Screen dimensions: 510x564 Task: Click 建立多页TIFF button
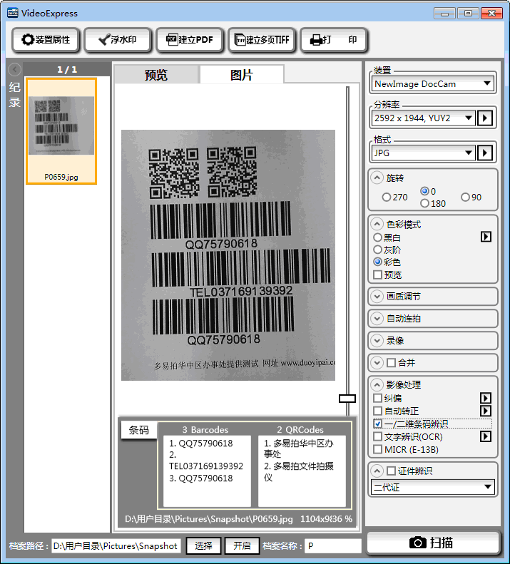click(262, 39)
